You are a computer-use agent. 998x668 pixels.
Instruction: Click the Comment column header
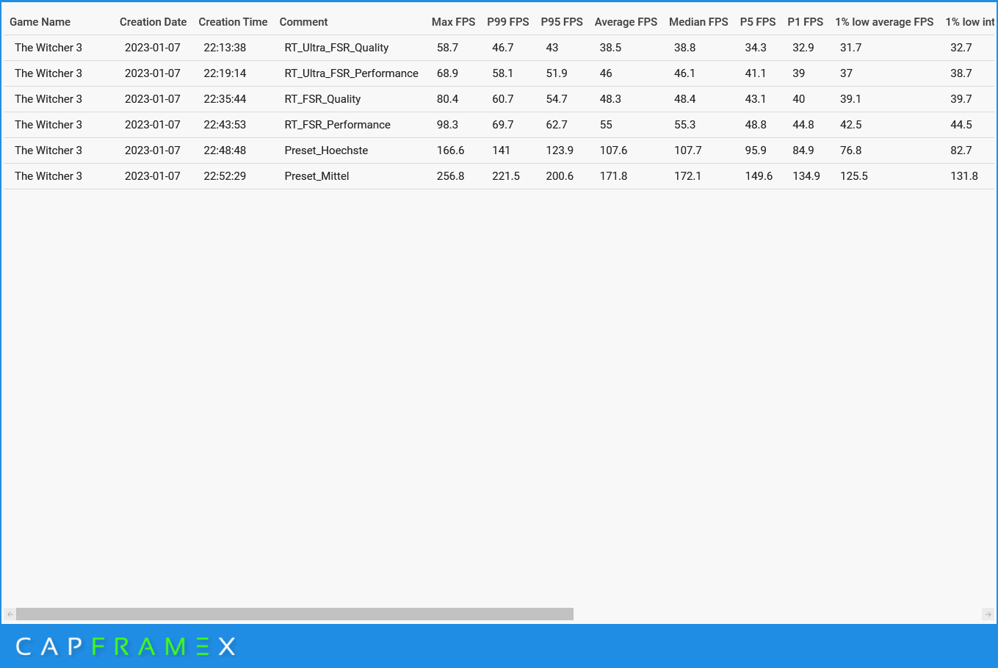(303, 22)
